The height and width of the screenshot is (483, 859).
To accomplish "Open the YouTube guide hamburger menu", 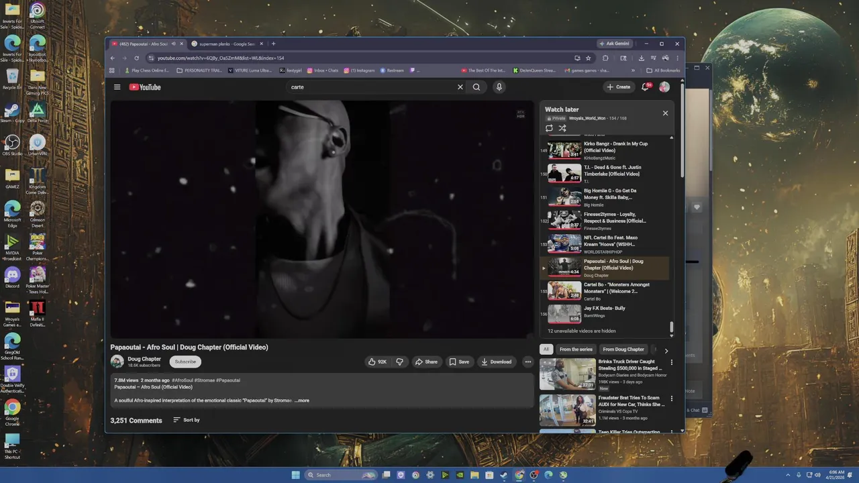I will (x=117, y=87).
